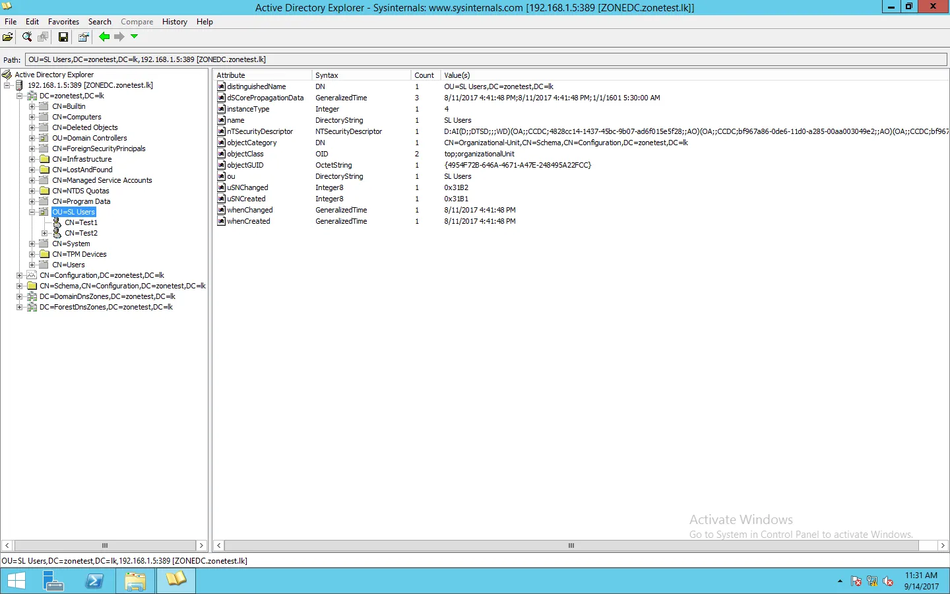Select CN=ForeignSecurityPrincipals in the tree

(x=99, y=148)
